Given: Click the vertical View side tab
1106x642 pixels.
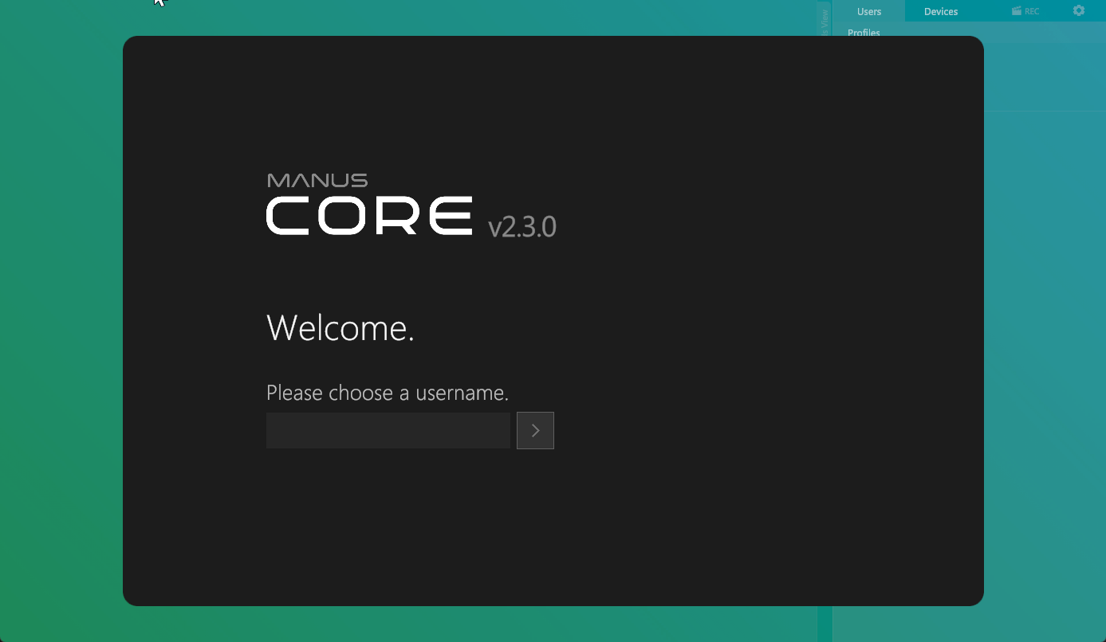Looking at the screenshot, I should 825,19.
